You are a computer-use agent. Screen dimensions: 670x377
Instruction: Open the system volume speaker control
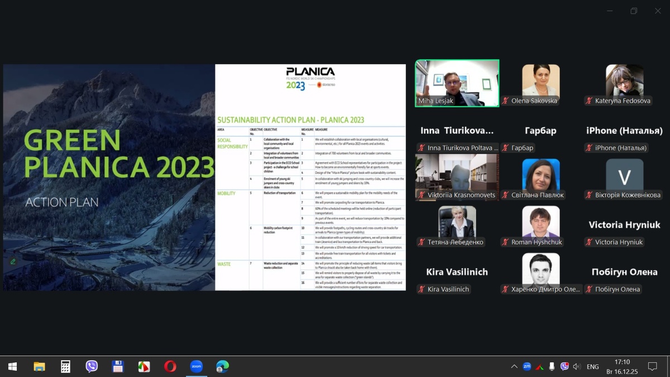(577, 366)
